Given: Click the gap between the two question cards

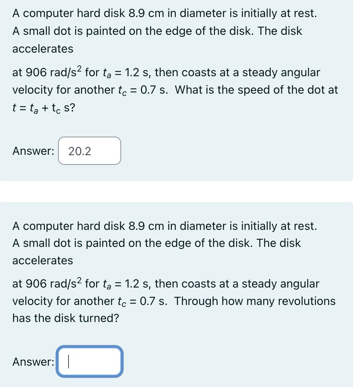Looking at the screenshot, I should pyautogui.click(x=176, y=190).
